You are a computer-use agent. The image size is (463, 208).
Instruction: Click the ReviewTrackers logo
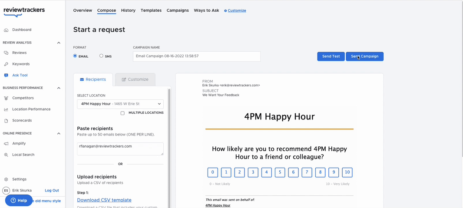pos(24,12)
